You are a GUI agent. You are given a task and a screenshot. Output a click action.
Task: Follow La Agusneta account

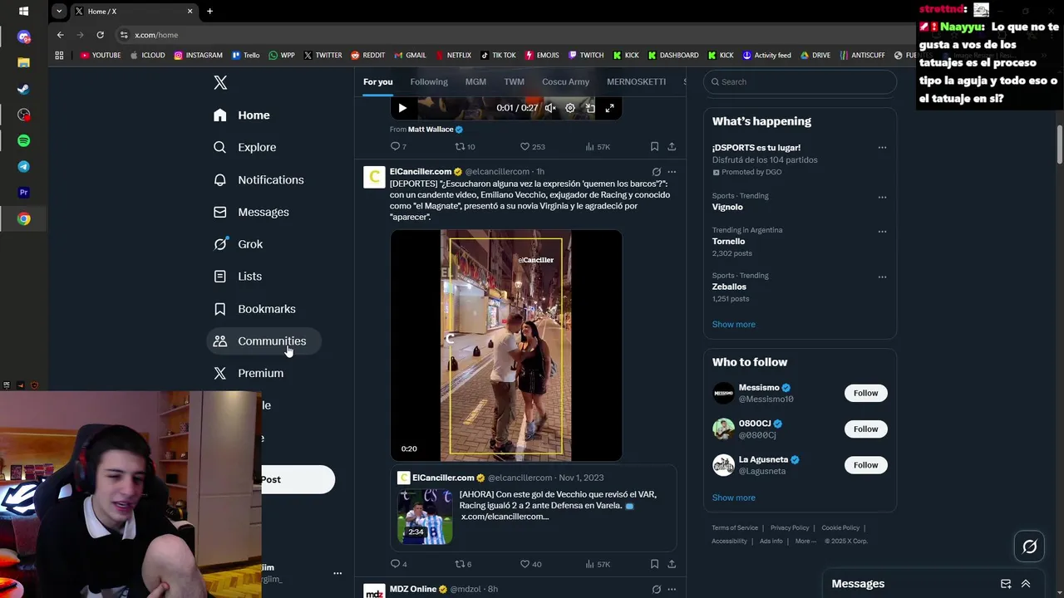click(865, 464)
